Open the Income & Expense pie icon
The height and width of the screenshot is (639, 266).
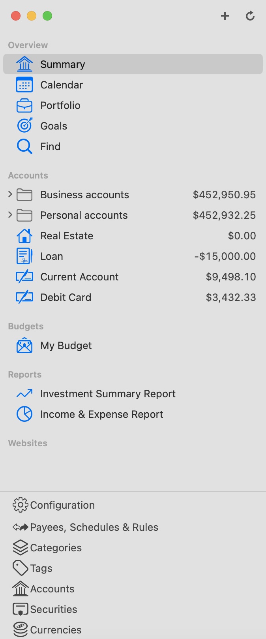[x=24, y=414]
